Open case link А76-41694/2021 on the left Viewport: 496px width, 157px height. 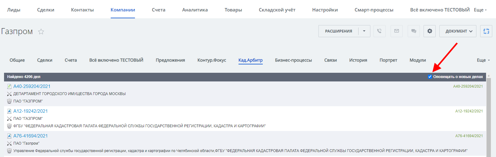pos(30,136)
